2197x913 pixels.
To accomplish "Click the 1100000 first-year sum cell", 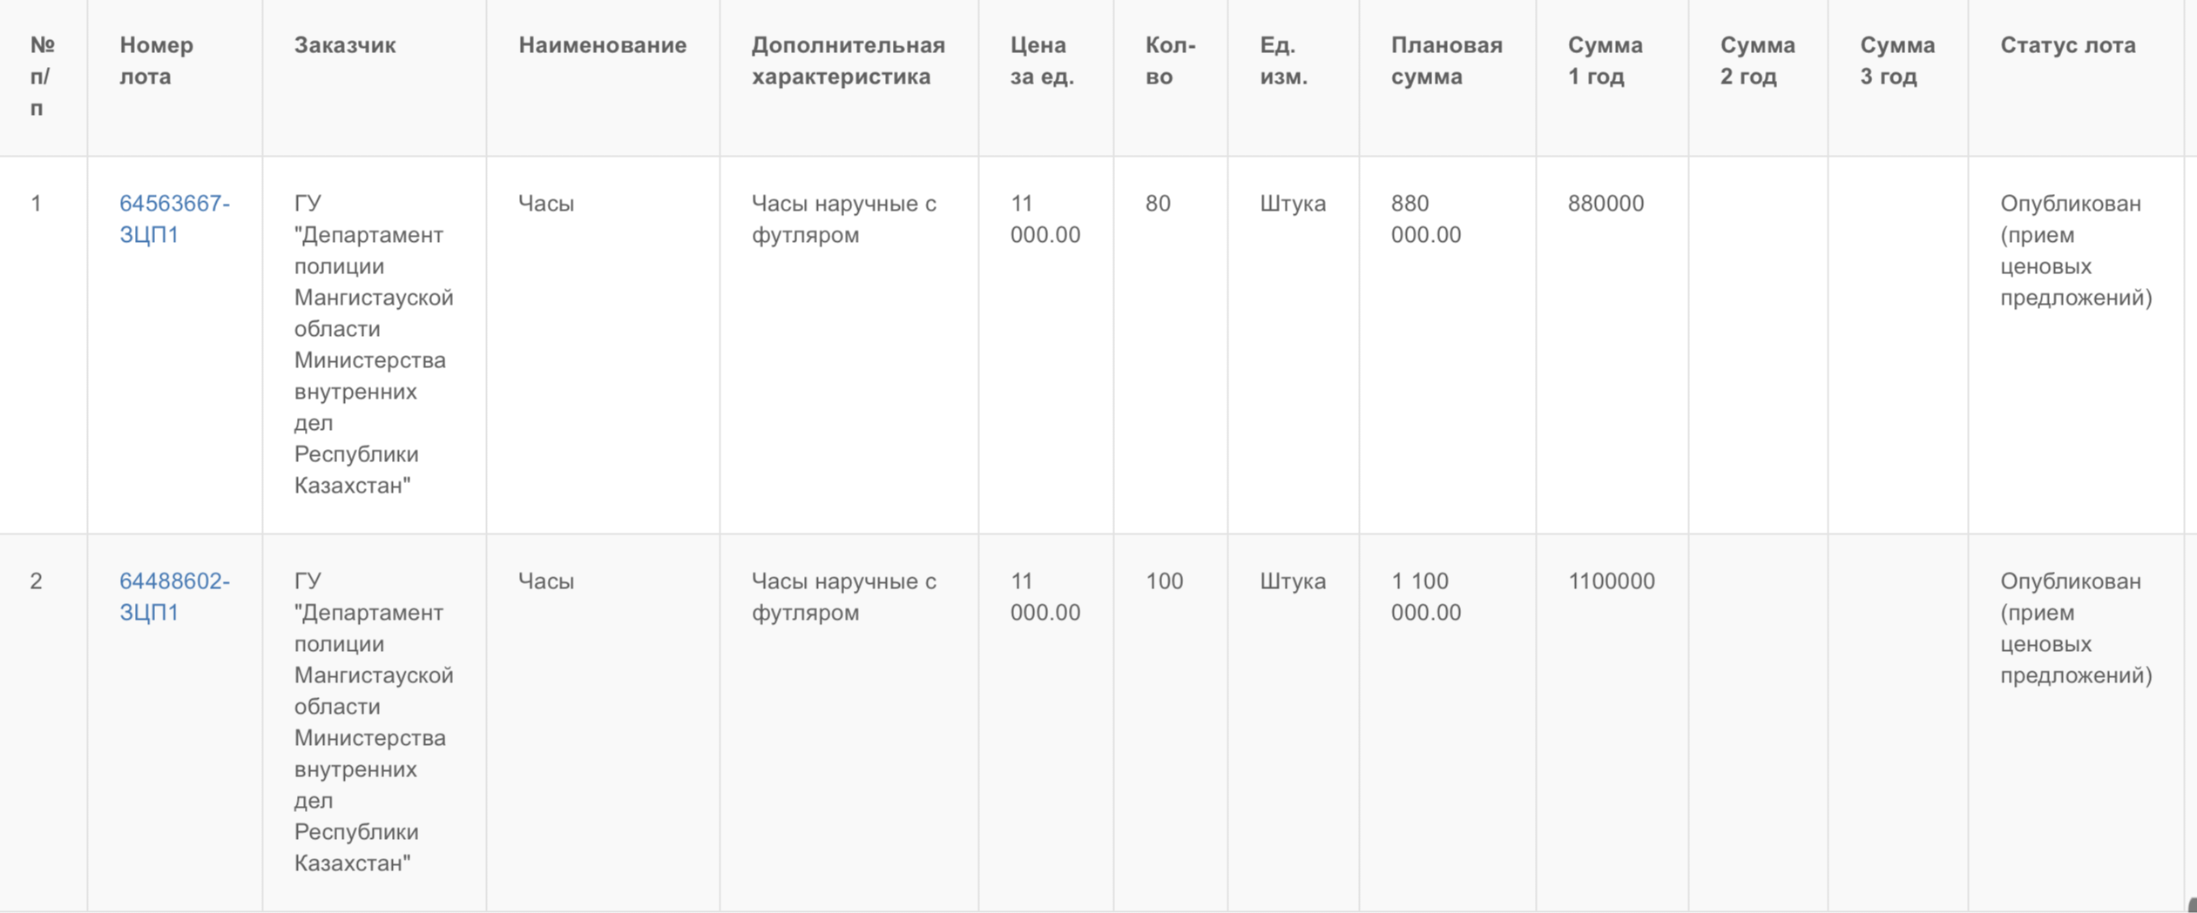I will pos(1611,581).
